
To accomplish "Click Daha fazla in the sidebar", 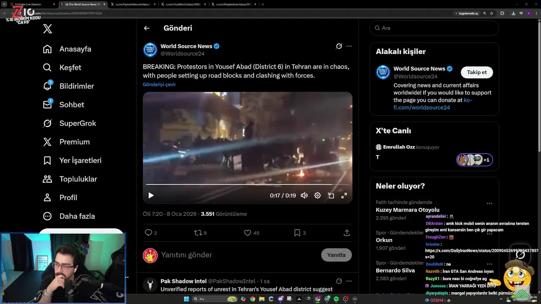I will coord(69,216).
